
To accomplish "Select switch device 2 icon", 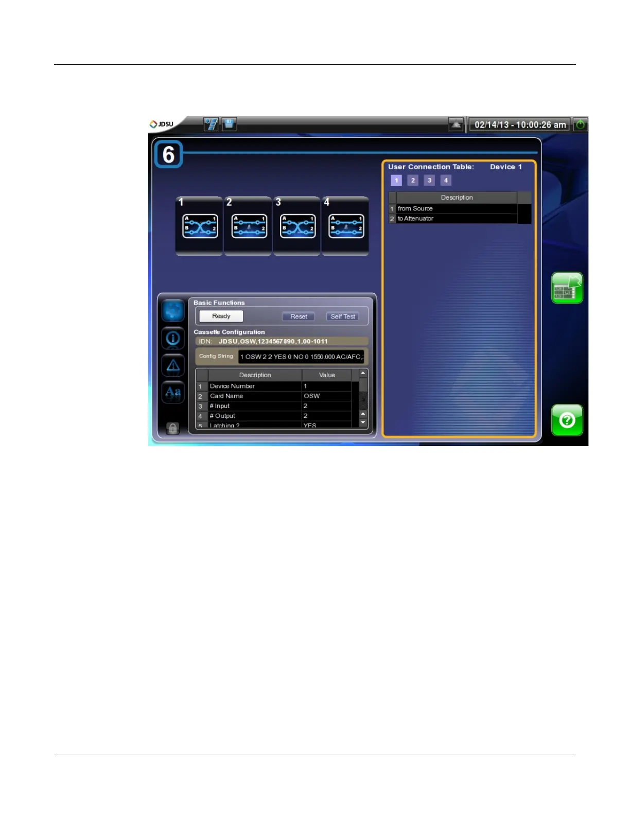I will [249, 226].
